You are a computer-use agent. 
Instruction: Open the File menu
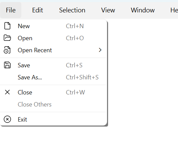click(11, 10)
